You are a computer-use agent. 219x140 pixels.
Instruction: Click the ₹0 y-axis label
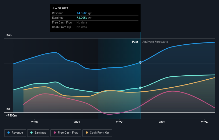pyautogui.click(x=8, y=109)
